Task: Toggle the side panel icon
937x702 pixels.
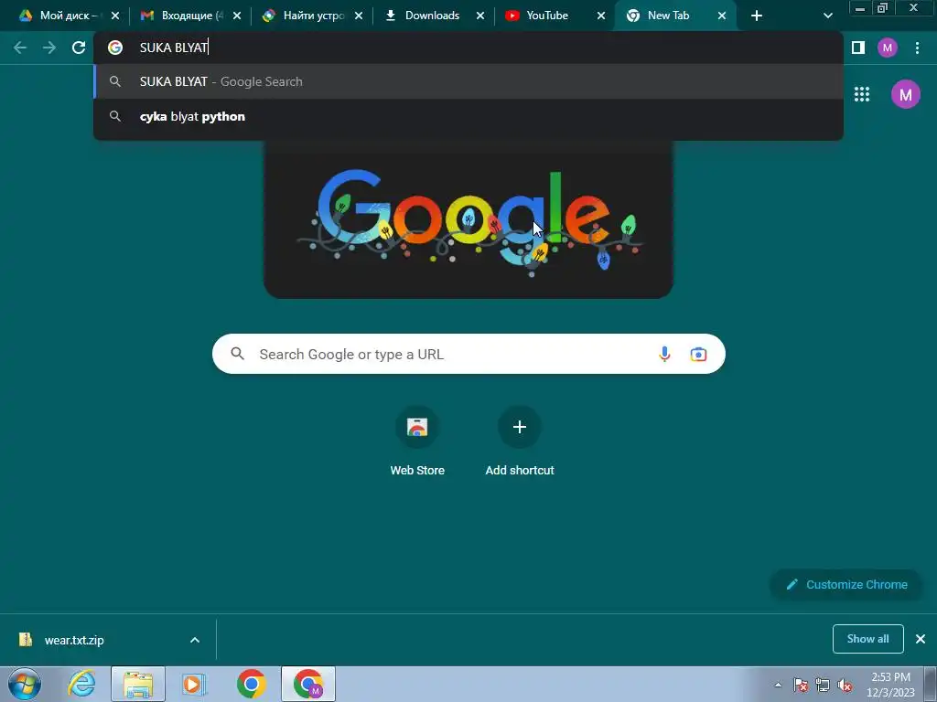Action: tap(858, 48)
